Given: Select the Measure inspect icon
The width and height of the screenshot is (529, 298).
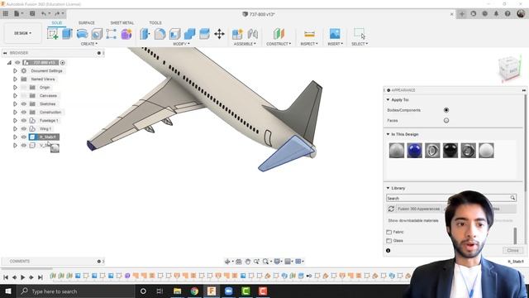Looking at the screenshot, I should click(309, 34).
